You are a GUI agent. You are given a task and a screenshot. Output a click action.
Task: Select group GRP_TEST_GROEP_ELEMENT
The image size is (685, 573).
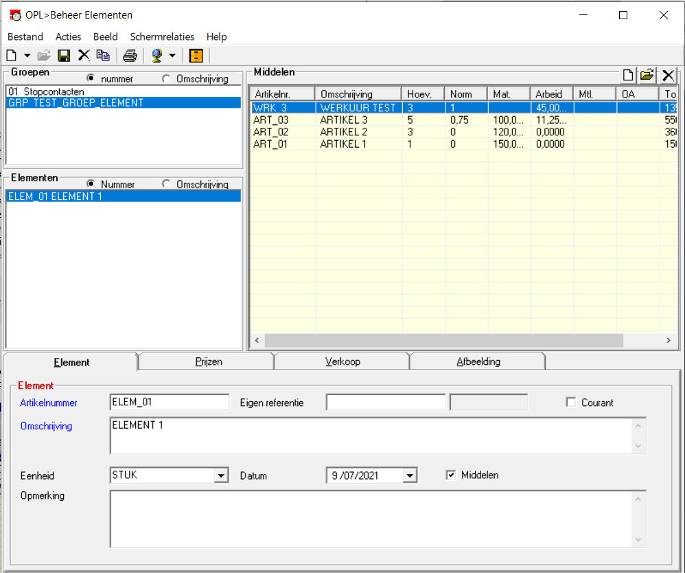[x=123, y=103]
